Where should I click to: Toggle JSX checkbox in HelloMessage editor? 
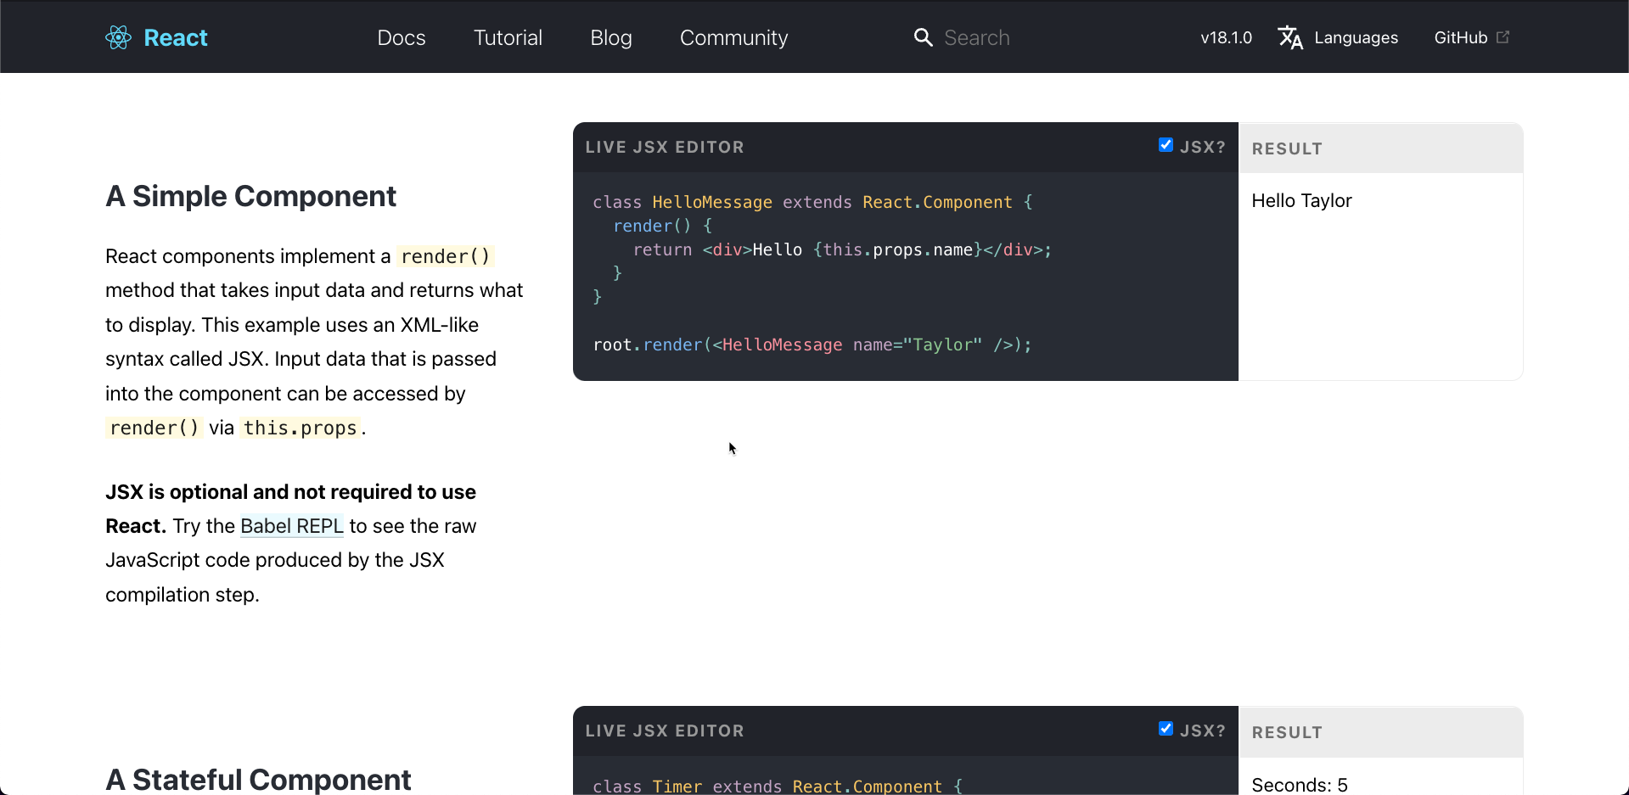(1166, 145)
